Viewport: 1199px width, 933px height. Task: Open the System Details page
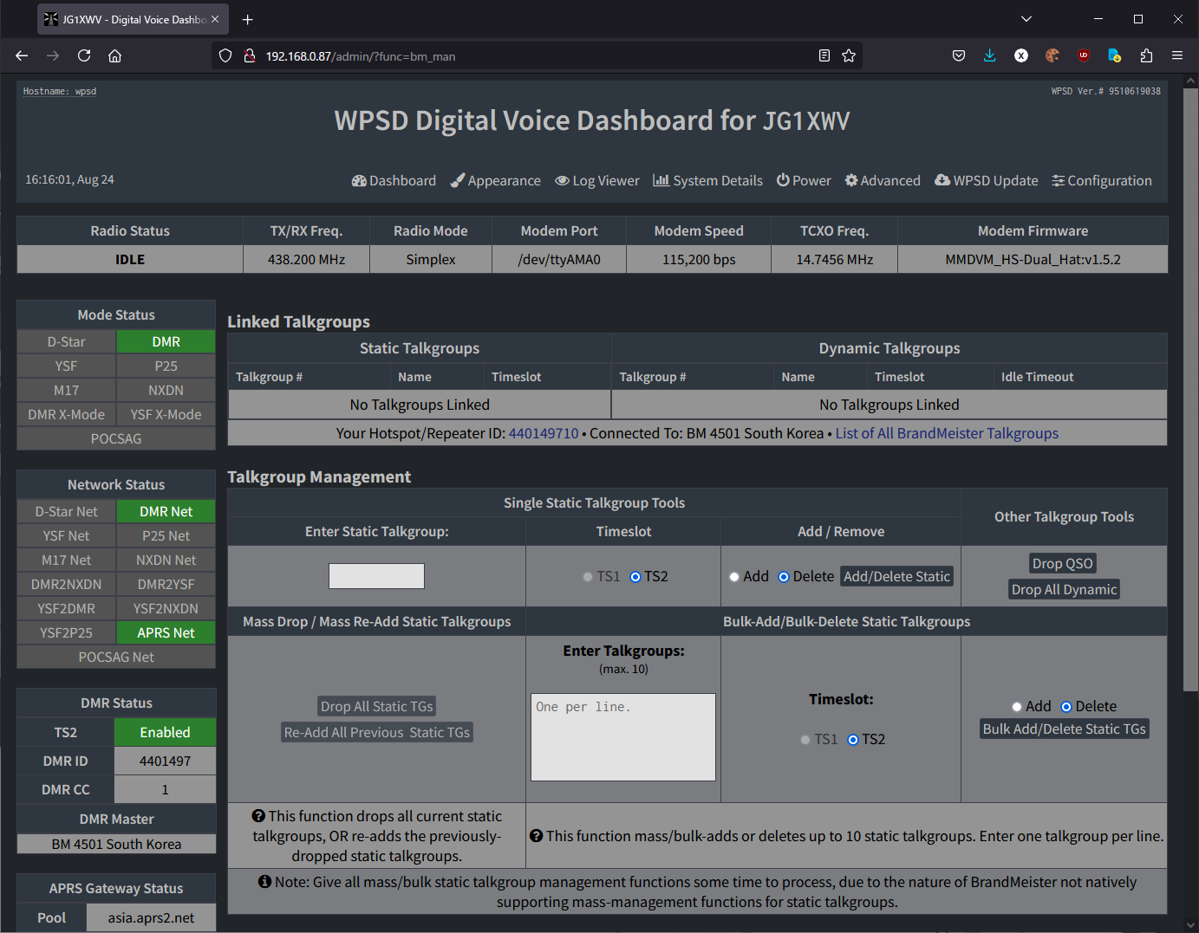pos(707,180)
